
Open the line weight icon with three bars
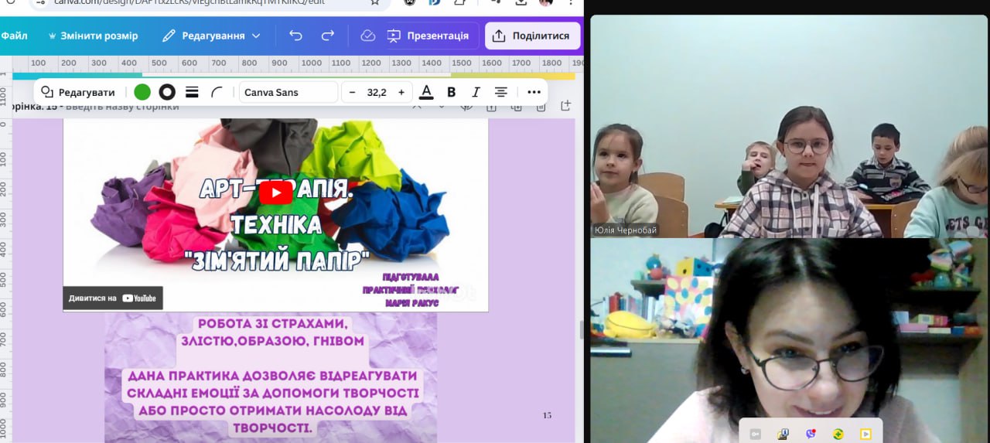[193, 92]
